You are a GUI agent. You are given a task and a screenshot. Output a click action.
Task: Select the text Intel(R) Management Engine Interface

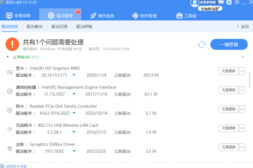pos(79,87)
